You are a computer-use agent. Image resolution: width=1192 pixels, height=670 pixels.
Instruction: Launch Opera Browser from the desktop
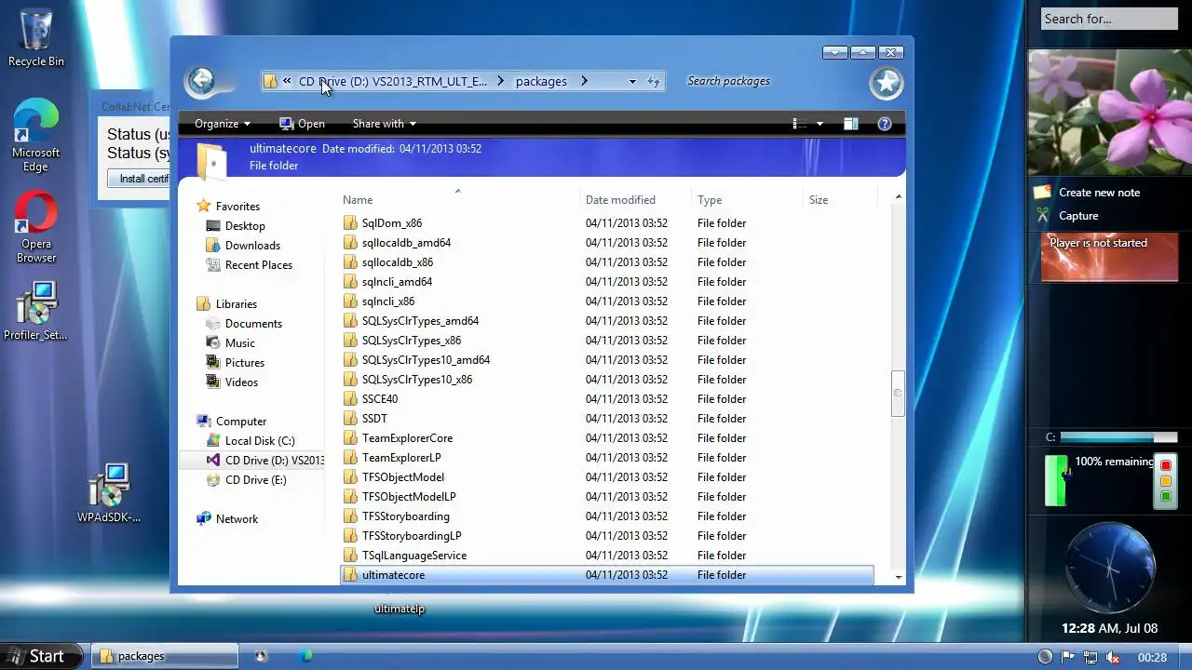(36, 228)
